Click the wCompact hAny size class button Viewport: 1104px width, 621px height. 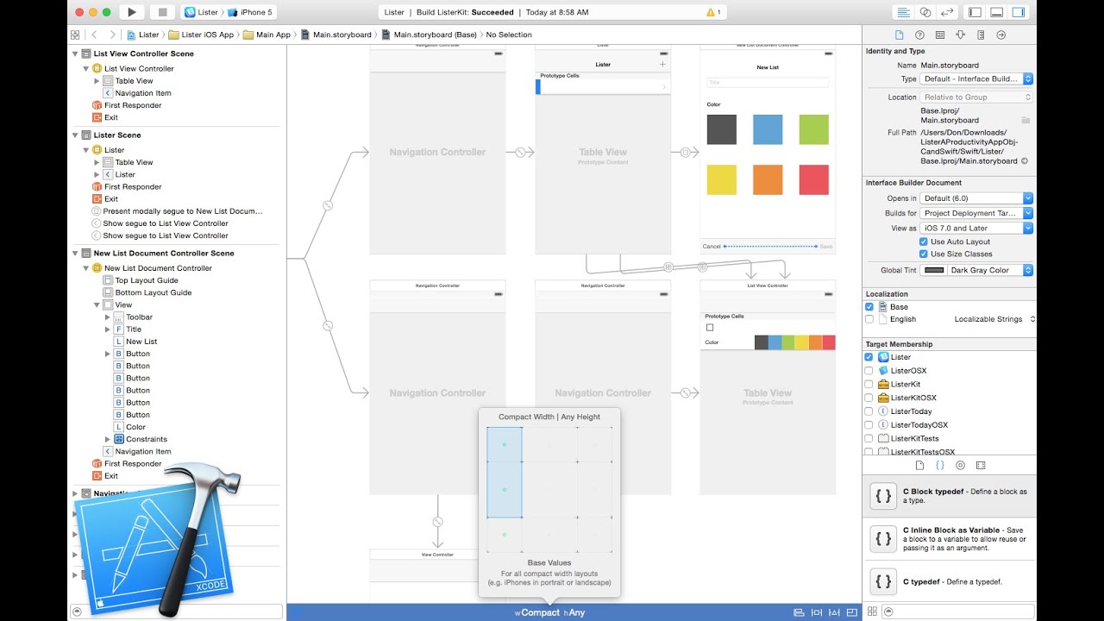550,612
